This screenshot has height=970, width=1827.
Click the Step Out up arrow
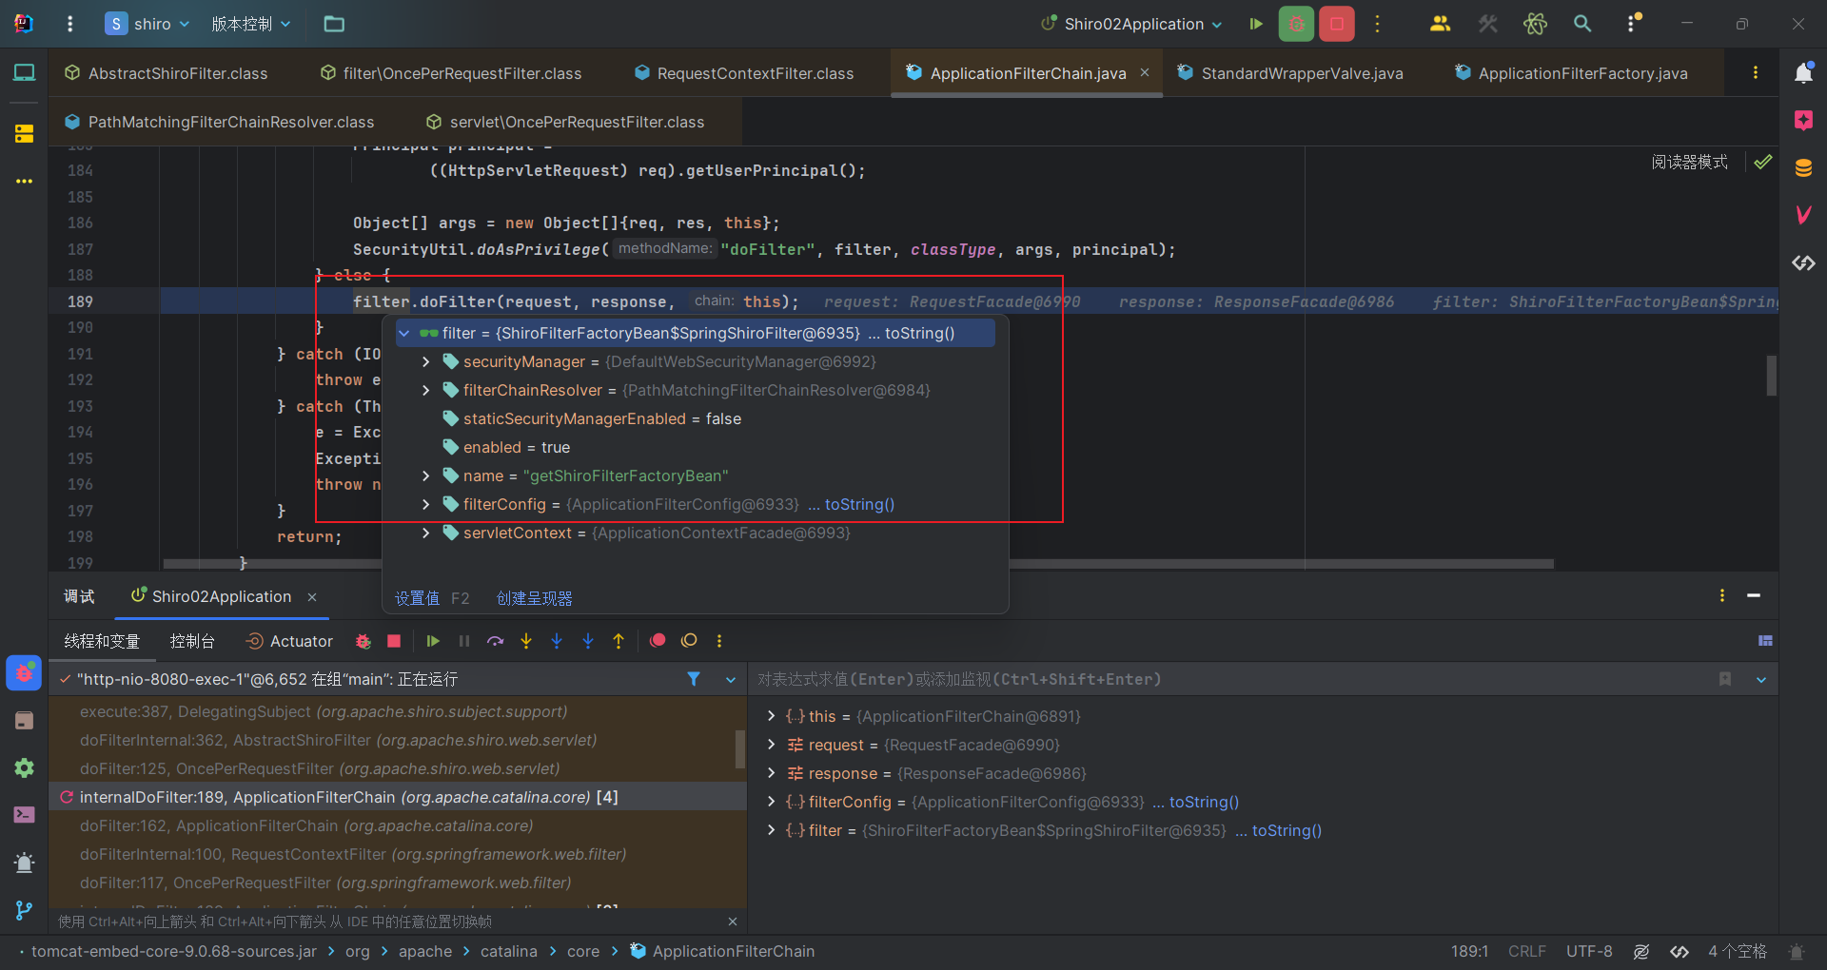coord(619,641)
